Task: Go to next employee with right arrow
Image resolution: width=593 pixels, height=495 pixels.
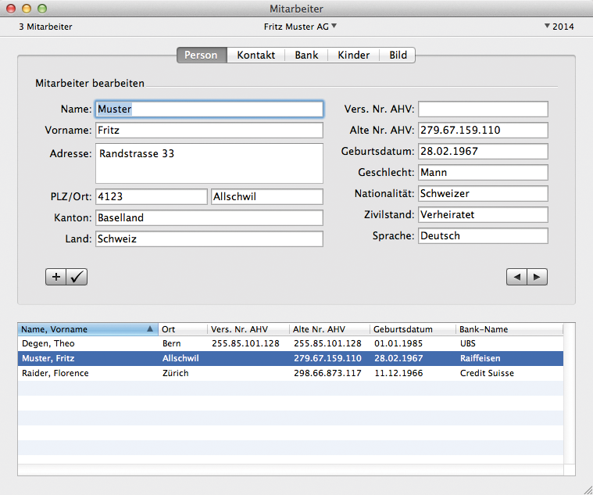Action: 537,277
